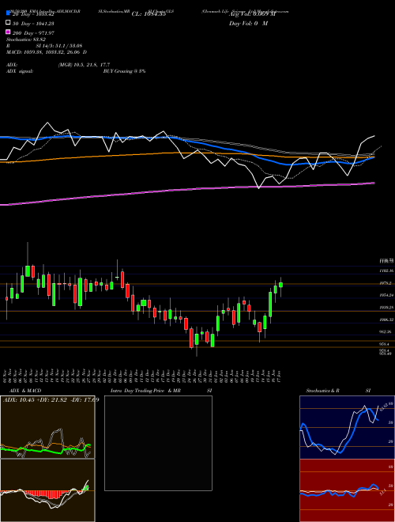Screen dimensions: 395x522
Task: Click the 'ADX signal:' label
Action: (x=19, y=71)
